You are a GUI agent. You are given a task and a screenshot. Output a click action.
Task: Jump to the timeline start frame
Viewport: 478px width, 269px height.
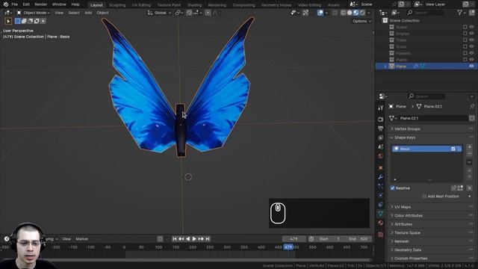coord(175,239)
